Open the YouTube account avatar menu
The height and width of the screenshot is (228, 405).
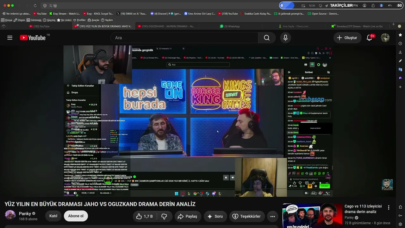pos(385,38)
